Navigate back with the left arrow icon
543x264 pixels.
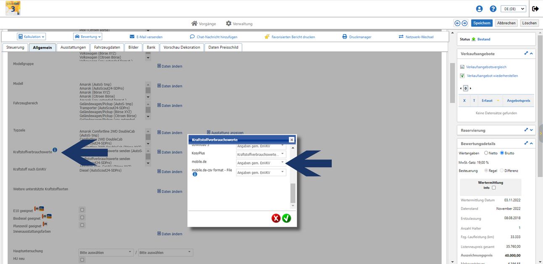pos(457,24)
